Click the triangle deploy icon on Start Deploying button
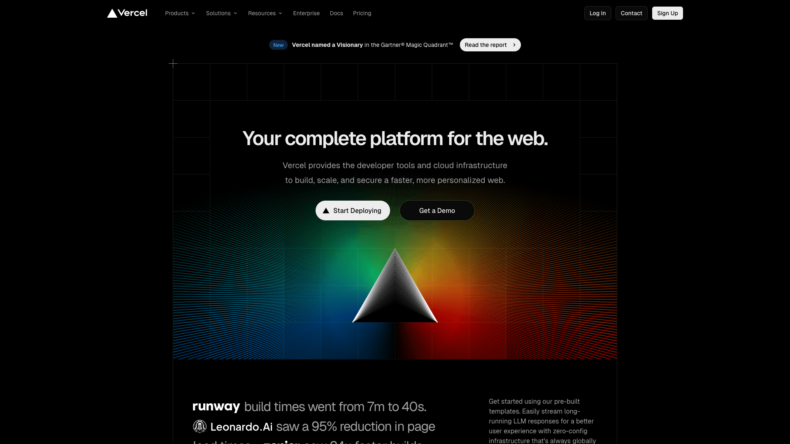790x444 pixels. coord(327,210)
